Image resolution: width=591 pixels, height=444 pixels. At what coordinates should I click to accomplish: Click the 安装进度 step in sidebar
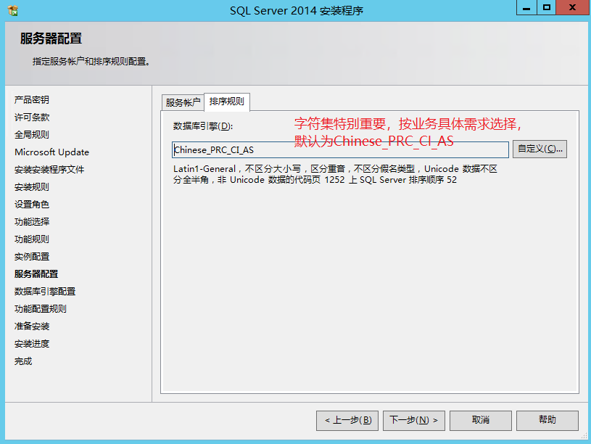click(32, 344)
